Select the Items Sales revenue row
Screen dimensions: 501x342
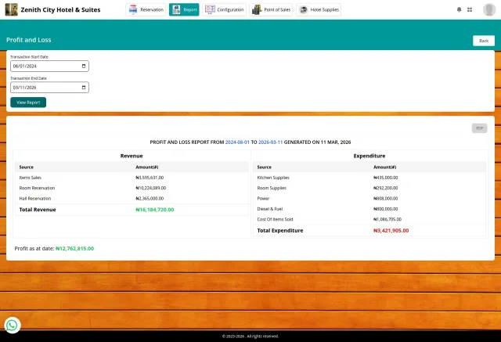[132, 178]
